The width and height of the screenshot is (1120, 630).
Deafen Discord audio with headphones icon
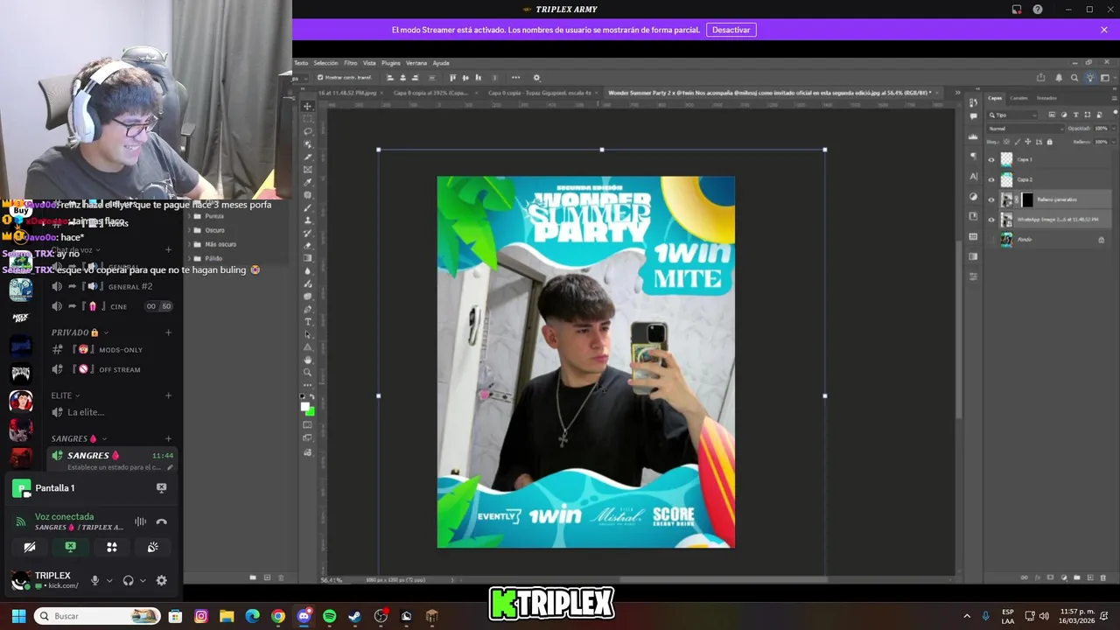point(129,580)
